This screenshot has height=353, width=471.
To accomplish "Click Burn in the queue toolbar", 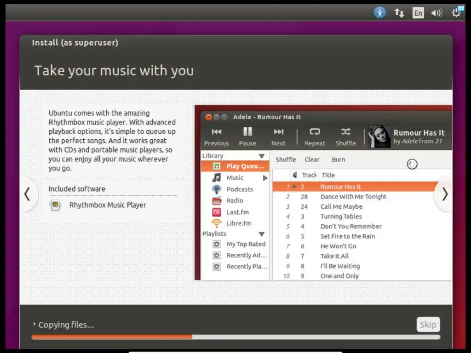I will [x=339, y=159].
